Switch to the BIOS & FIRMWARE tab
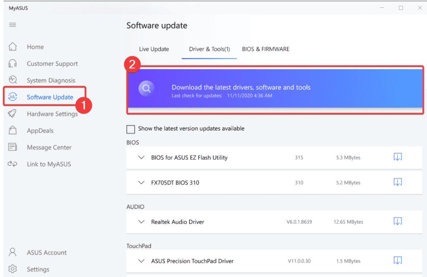The image size is (427, 277). (265, 49)
